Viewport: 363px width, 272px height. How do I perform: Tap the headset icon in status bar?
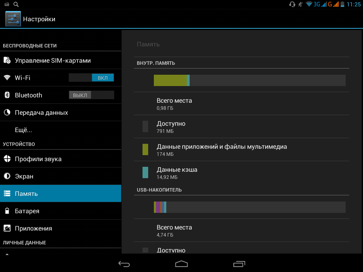(x=292, y=4)
